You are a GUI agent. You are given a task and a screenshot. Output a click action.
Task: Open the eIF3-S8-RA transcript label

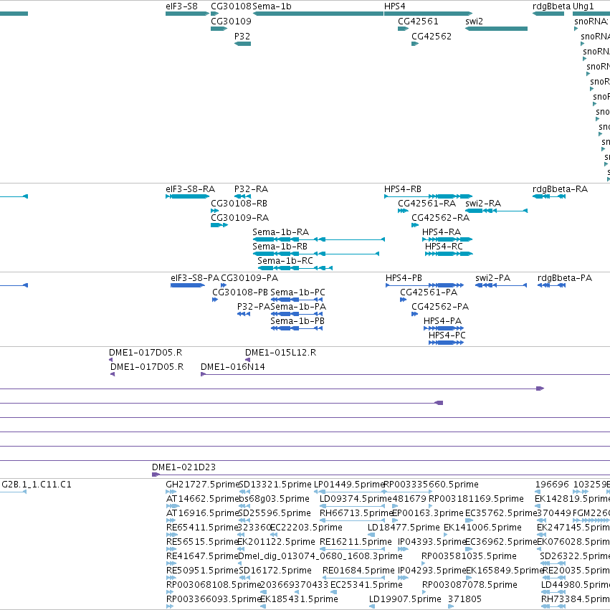point(190,189)
